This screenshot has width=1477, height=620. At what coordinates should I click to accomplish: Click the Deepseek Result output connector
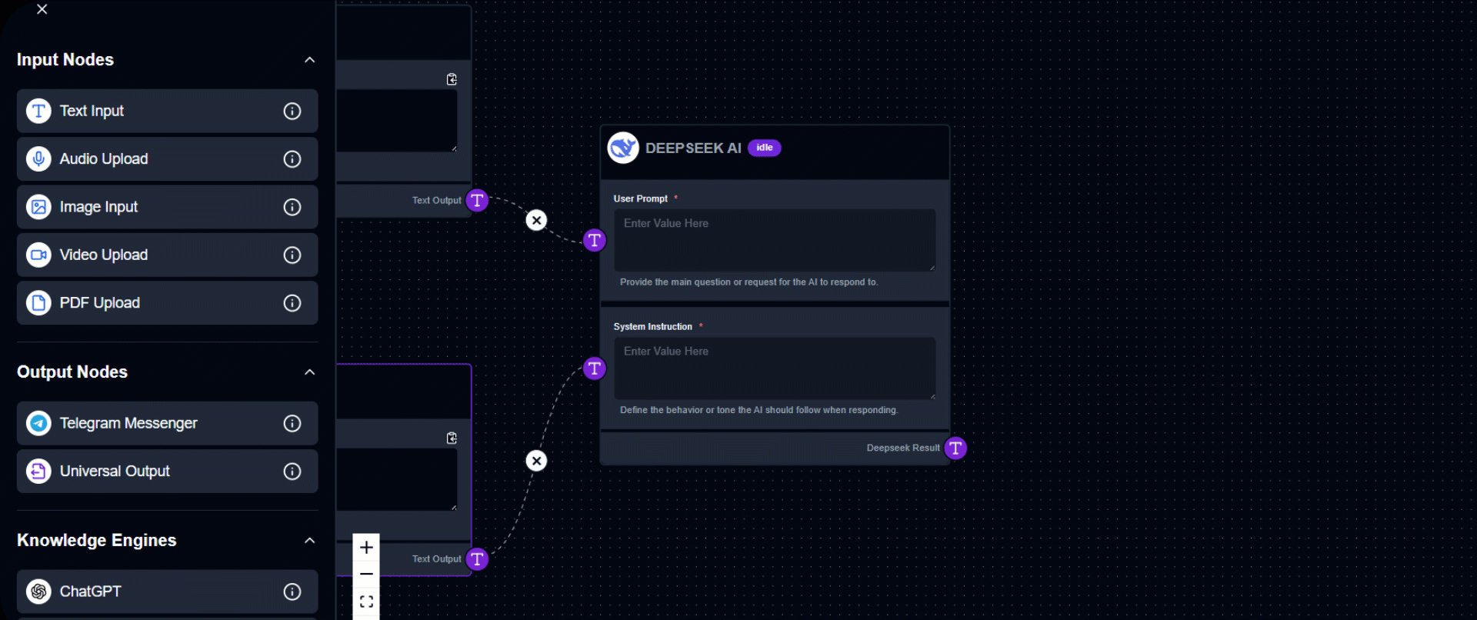[x=955, y=448]
